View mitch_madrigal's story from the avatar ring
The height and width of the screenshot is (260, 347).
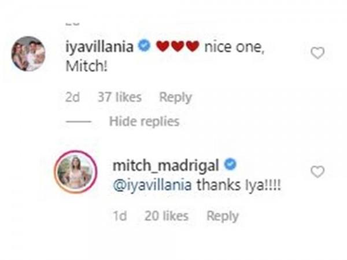click(75, 172)
